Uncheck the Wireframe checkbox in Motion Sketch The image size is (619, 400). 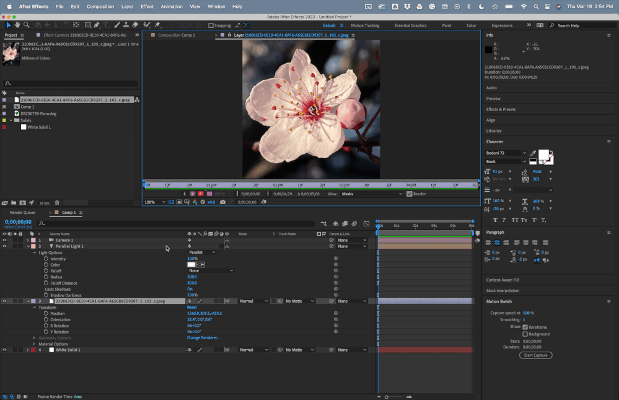click(x=525, y=327)
